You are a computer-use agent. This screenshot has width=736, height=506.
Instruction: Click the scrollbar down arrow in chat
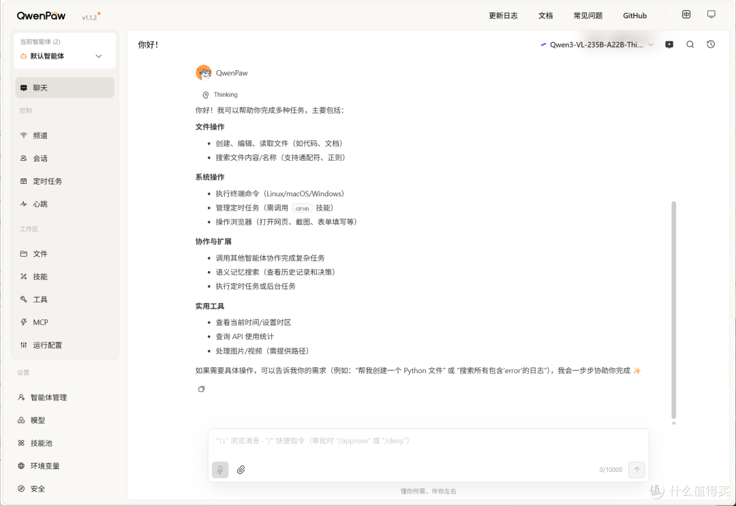click(673, 424)
